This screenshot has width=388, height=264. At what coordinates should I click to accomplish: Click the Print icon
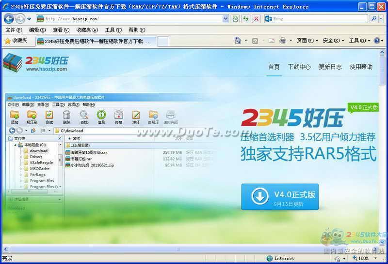coord(283,41)
